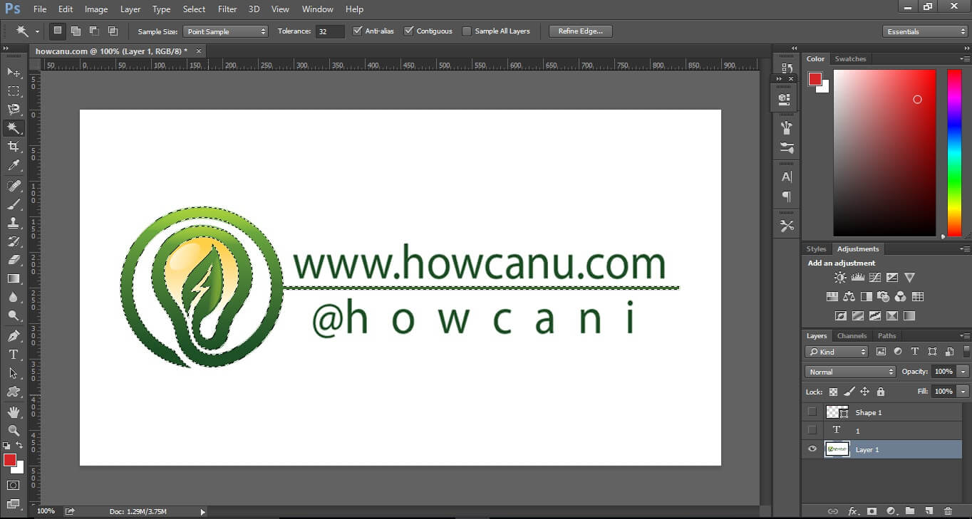The height and width of the screenshot is (519, 972).
Task: Create a new group folder icon
Action: (910, 511)
